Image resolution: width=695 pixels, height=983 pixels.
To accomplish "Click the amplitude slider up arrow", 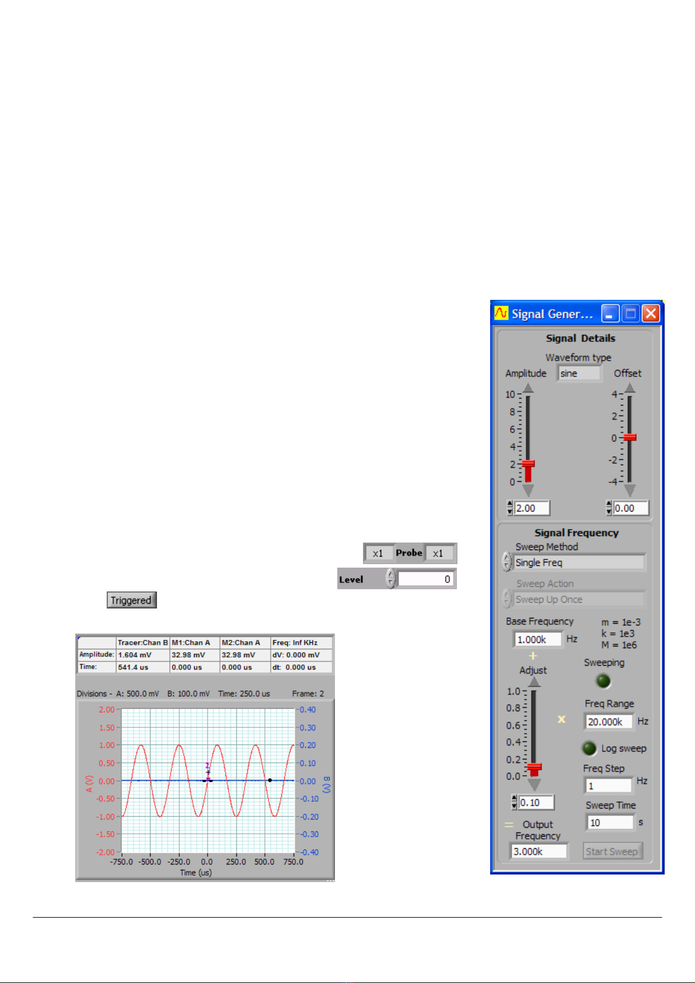I will [528, 388].
